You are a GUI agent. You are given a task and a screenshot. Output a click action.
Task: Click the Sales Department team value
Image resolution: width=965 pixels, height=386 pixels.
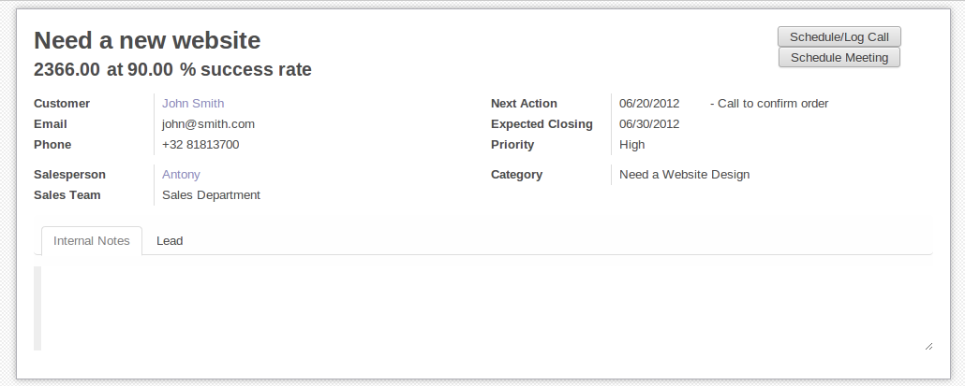click(x=211, y=195)
